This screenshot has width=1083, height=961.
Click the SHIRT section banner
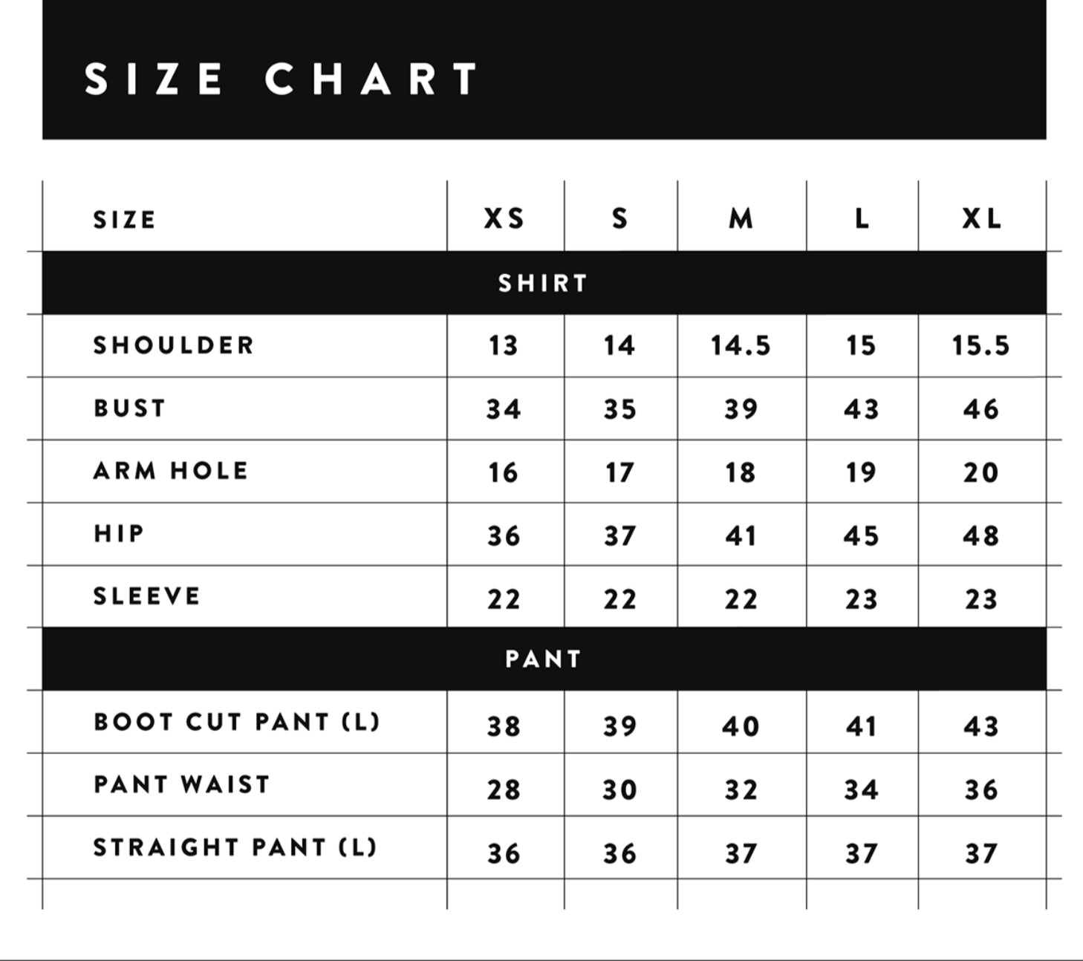pyautogui.click(x=544, y=283)
